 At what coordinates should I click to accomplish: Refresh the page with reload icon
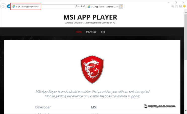(84, 6)
